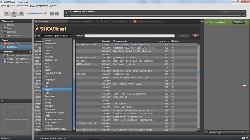Choose Trance in the genre list
The height and width of the screenshot is (140, 250).
57,103
